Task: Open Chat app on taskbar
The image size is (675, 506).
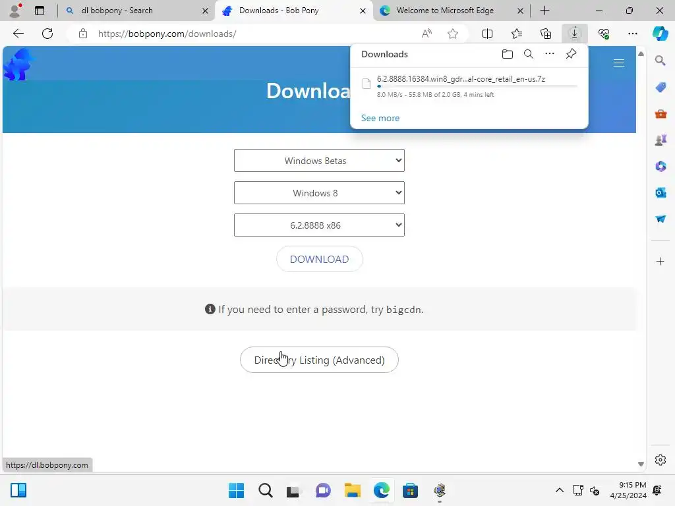Action: point(323,490)
